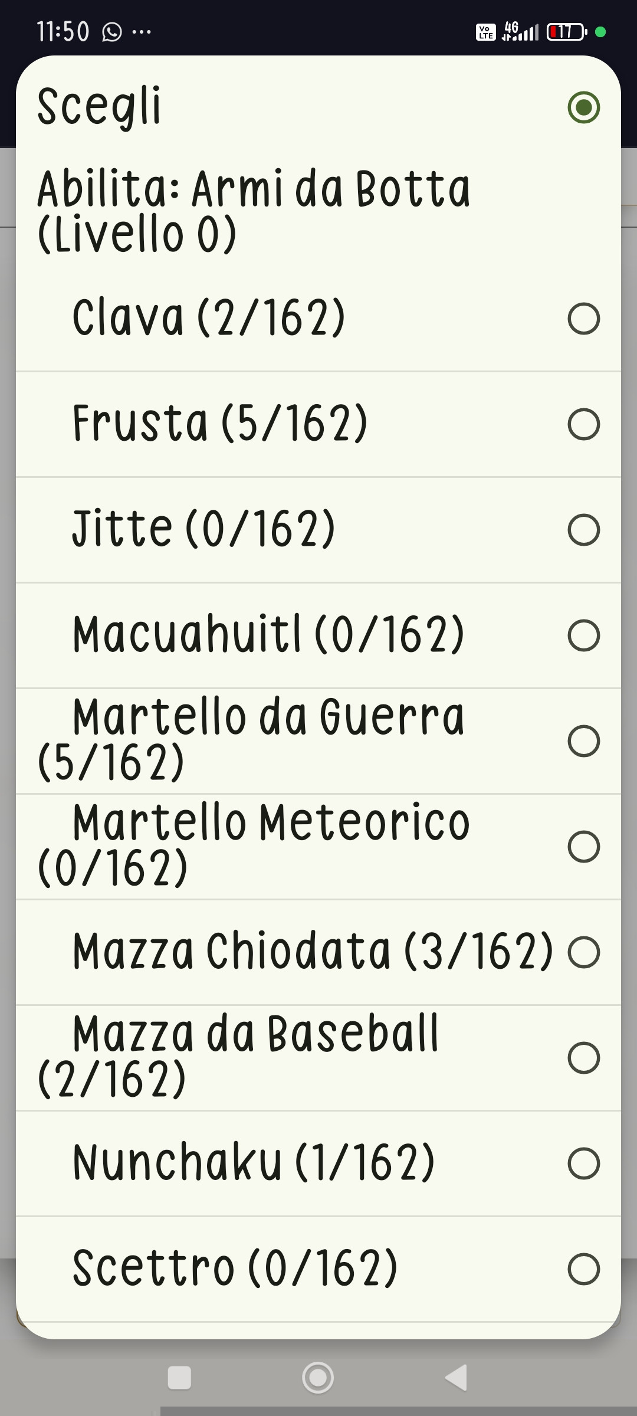Pick the Jitte (0/162) radio button
Screen dimensions: 637x1416
583,530
